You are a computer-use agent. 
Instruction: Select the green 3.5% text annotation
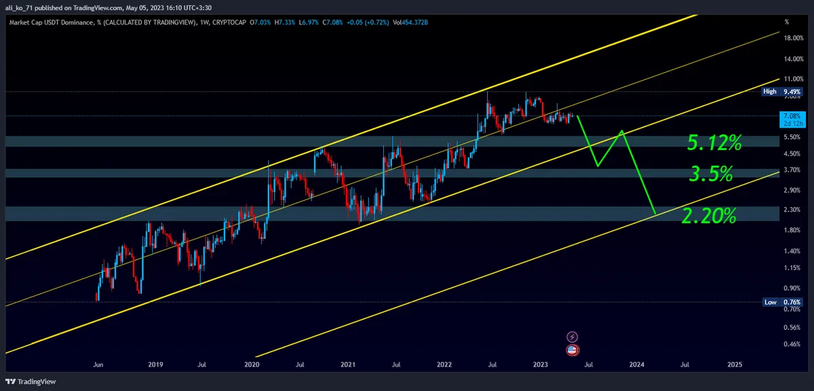click(710, 174)
